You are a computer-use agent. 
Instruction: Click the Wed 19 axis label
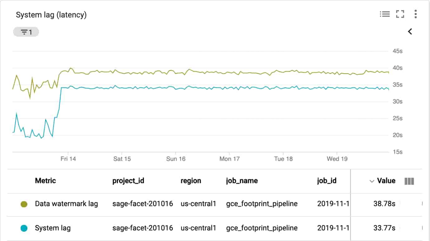(337, 159)
